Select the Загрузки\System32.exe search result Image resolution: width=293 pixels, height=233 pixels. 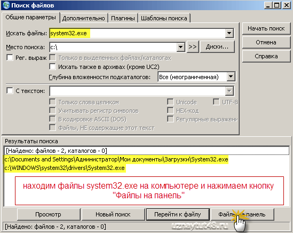pyautogui.click(x=116, y=159)
